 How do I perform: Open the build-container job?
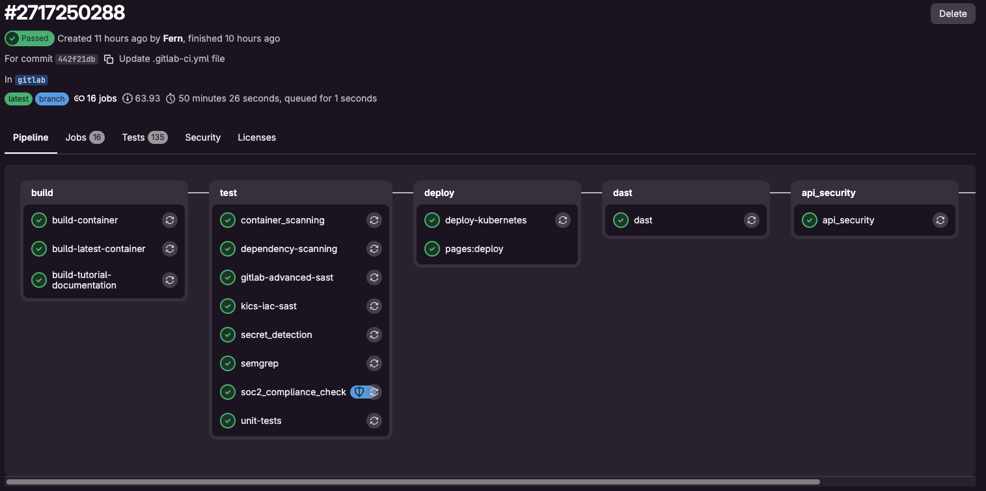(x=85, y=220)
